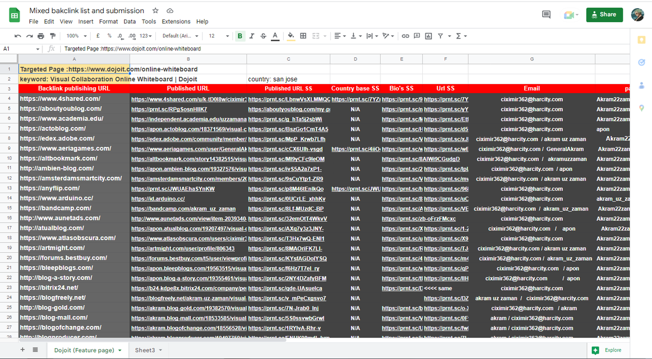Open the Edit menu
The image size is (652, 359).
49,22
